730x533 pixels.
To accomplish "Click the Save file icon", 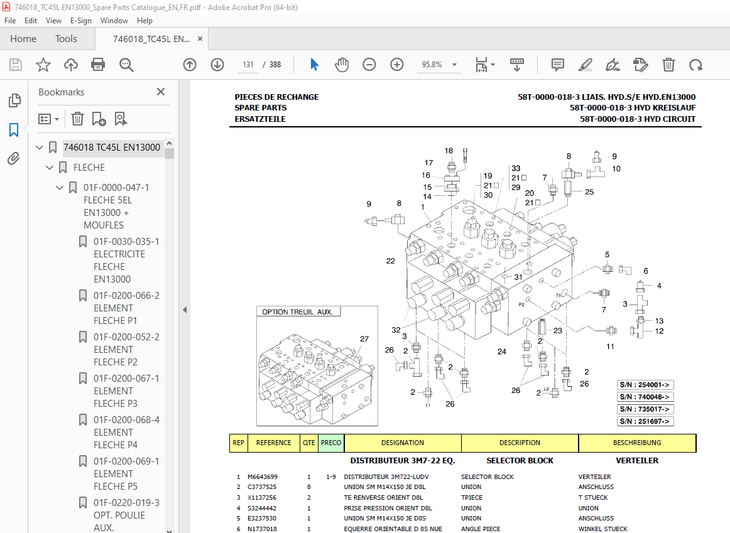I will (x=15, y=65).
